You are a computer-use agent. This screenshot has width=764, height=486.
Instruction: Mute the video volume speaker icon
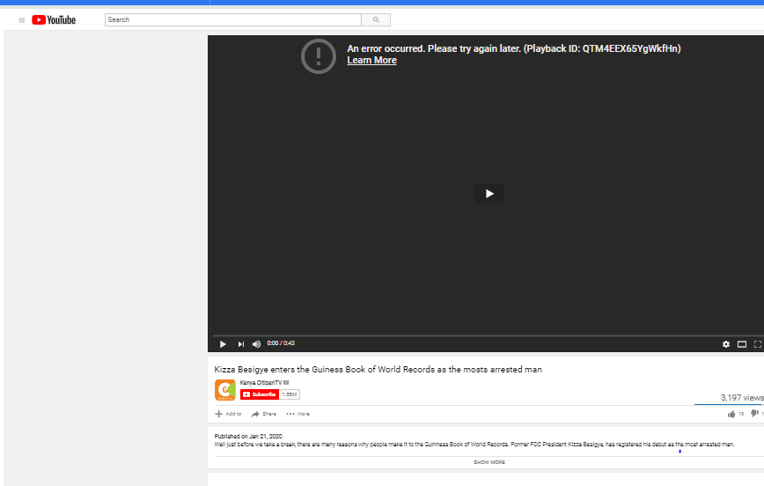click(x=256, y=344)
